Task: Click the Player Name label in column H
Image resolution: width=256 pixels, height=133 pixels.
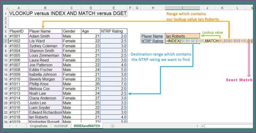Action: point(153,36)
